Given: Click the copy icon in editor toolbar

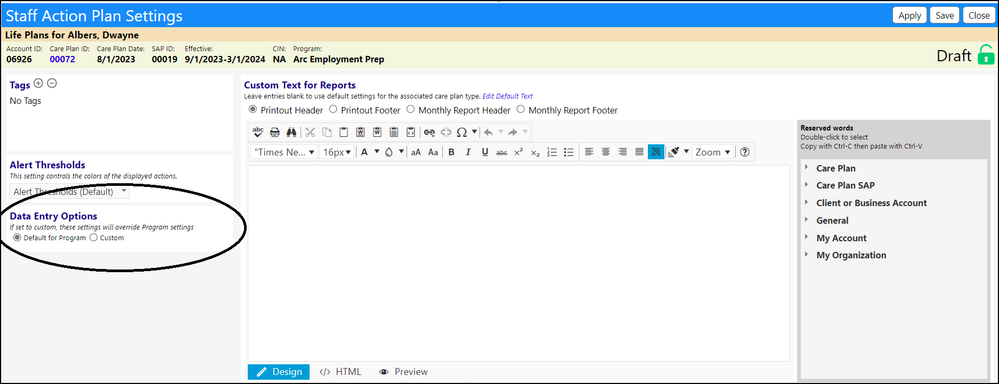Looking at the screenshot, I should [327, 132].
